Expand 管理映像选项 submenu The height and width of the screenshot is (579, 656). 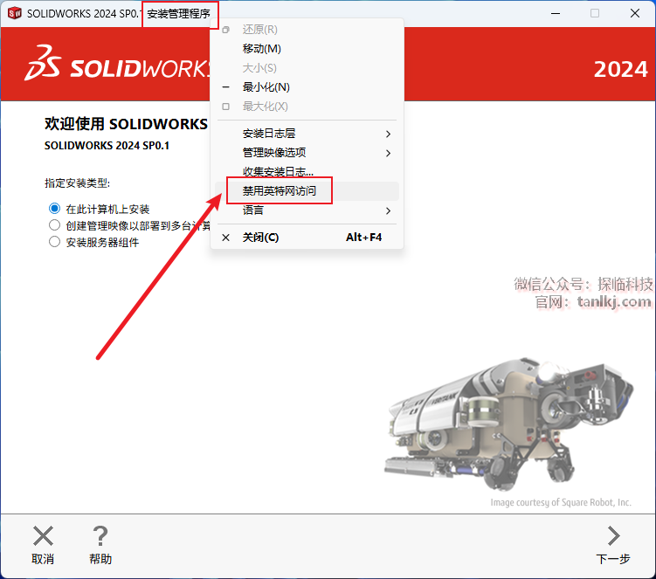click(x=307, y=153)
